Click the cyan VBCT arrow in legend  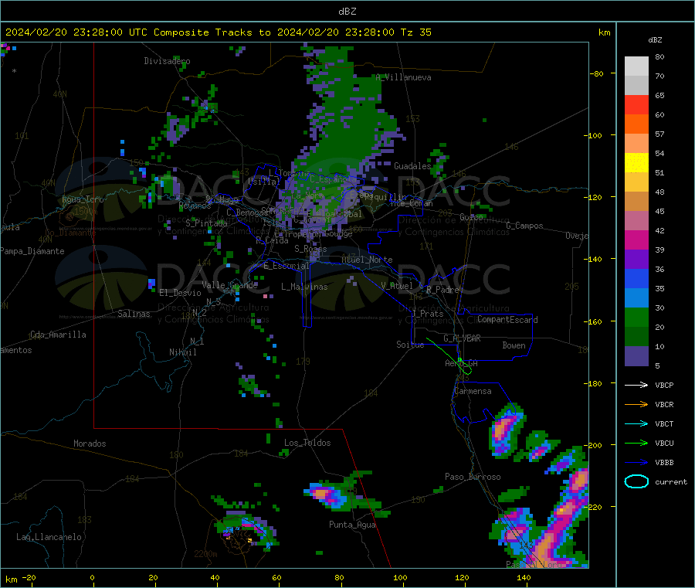click(636, 424)
